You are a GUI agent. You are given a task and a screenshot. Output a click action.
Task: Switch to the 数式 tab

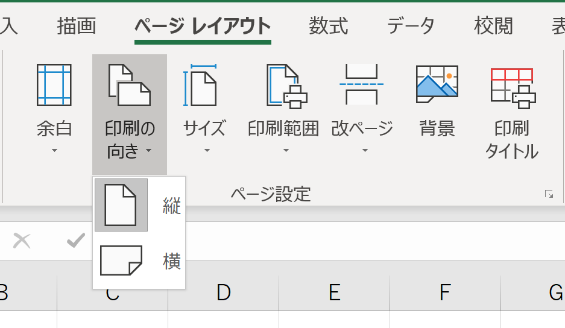tap(328, 26)
